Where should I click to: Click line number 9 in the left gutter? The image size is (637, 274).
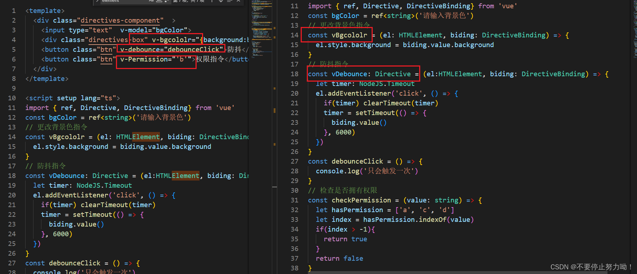pos(14,88)
